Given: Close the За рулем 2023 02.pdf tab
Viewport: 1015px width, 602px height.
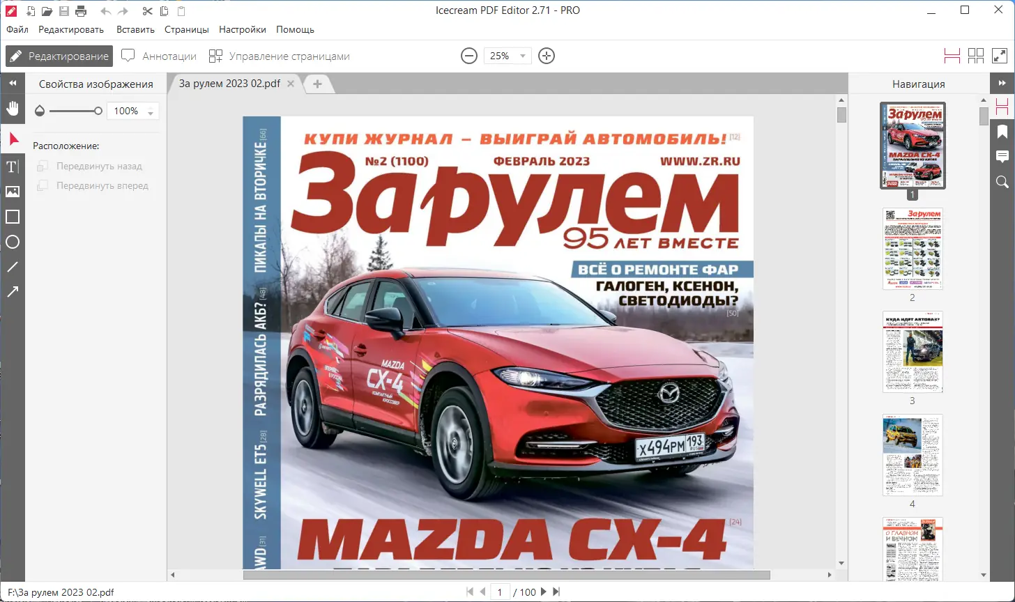Looking at the screenshot, I should click(x=291, y=84).
